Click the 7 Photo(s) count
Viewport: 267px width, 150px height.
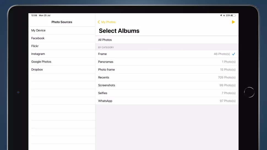tap(228, 93)
